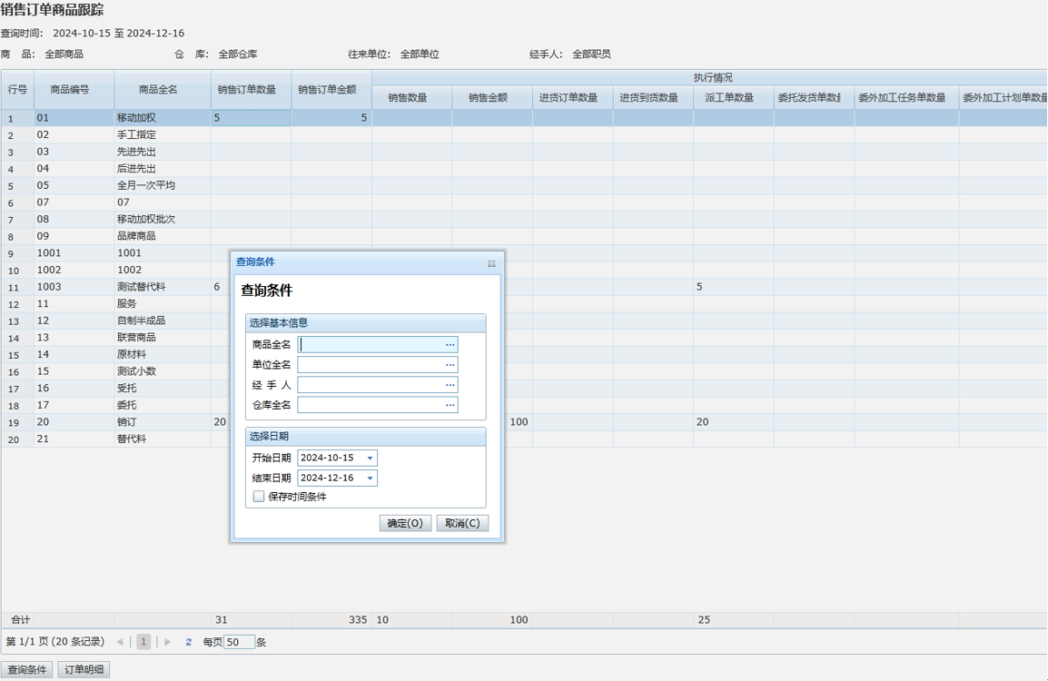The height and width of the screenshot is (681, 1048).
Task: Expand the 结束日期 date dropdown
Action: (x=370, y=479)
